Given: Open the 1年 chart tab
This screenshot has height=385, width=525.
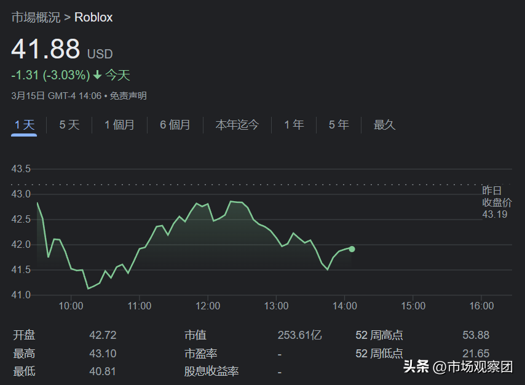Looking at the screenshot, I should 294,125.
